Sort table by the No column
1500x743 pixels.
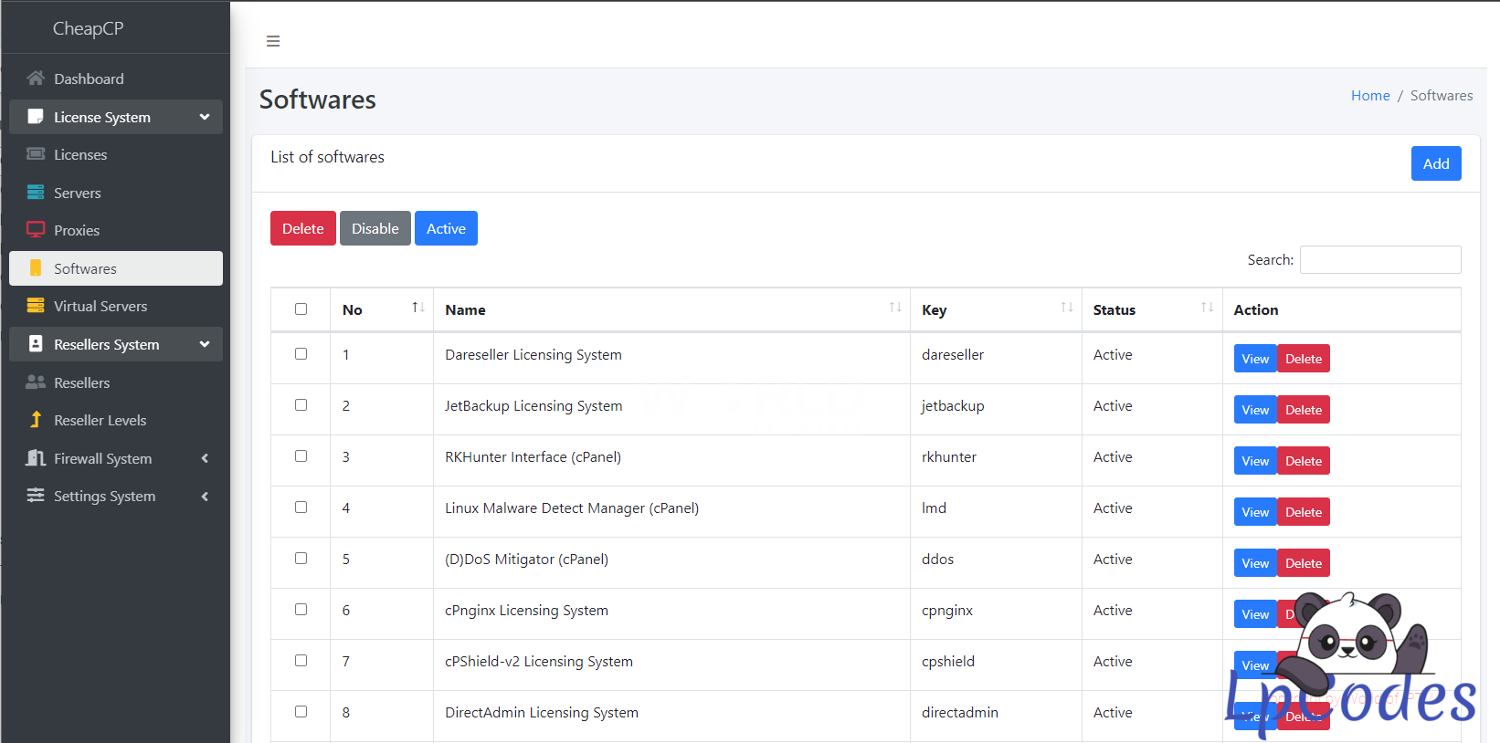(x=417, y=309)
